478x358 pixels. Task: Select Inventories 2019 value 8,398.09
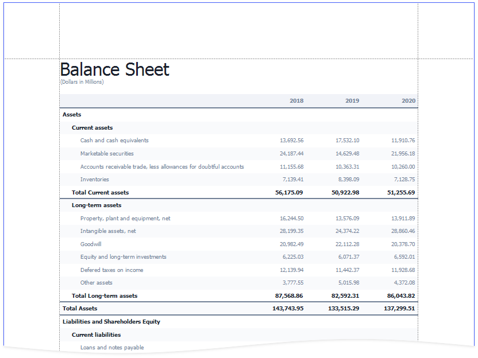tap(348, 180)
